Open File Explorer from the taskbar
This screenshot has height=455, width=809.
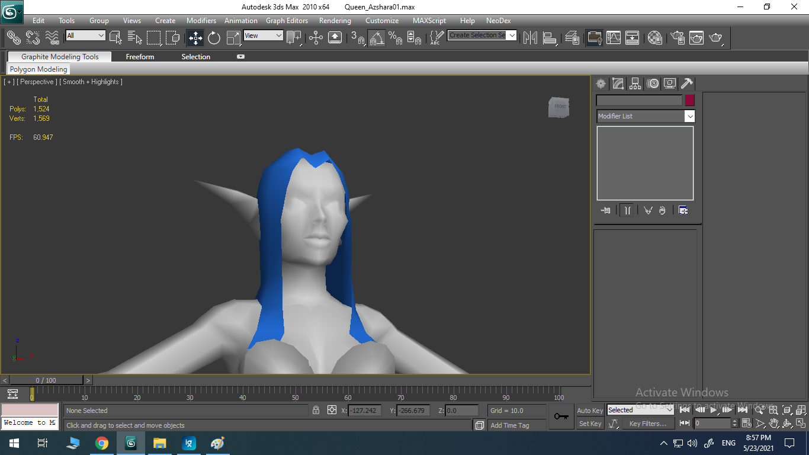pyautogui.click(x=159, y=443)
